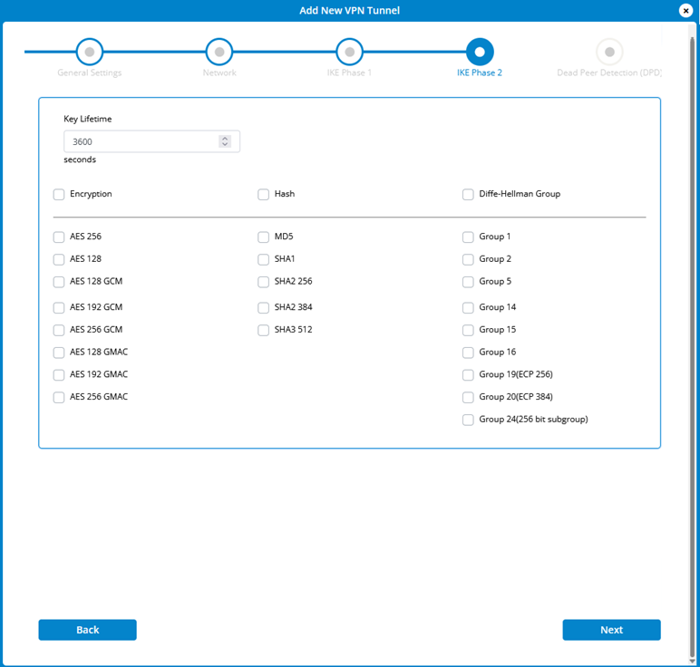The height and width of the screenshot is (667, 700).
Task: Select Group 14 Diffie-Hellman option
Action: click(468, 308)
